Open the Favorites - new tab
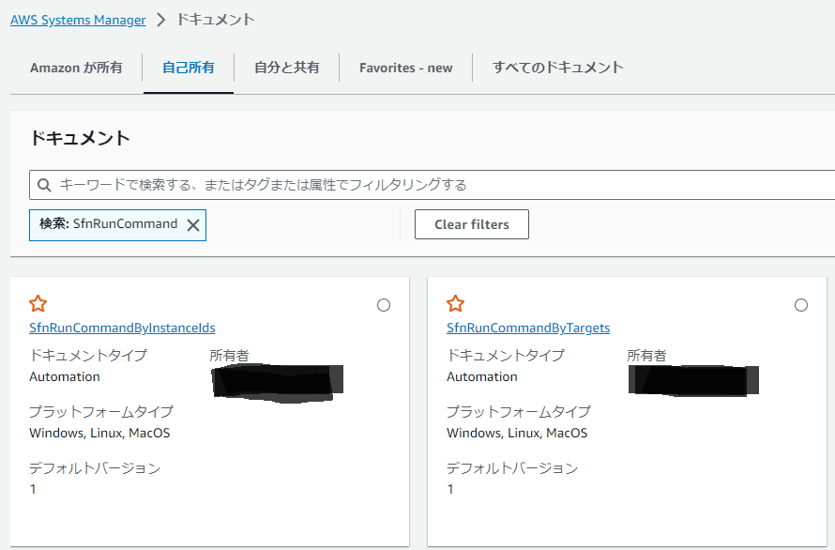This screenshot has height=550, width=835. 406,68
